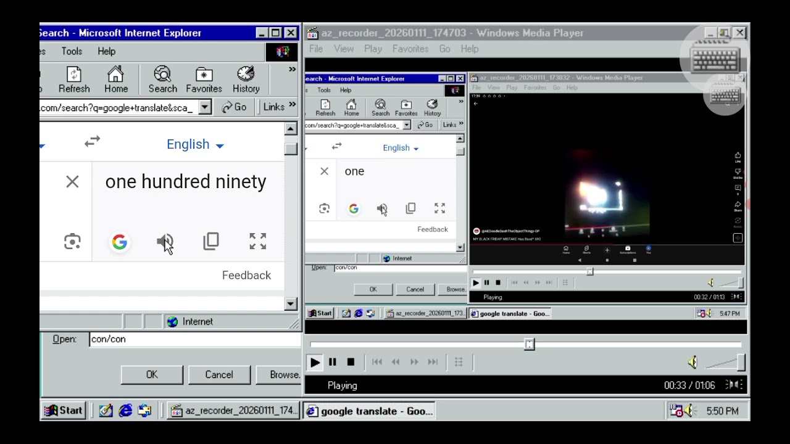Click Rewind in the main Media Player controls
Image resolution: width=790 pixels, height=444 pixels.
[x=396, y=362]
